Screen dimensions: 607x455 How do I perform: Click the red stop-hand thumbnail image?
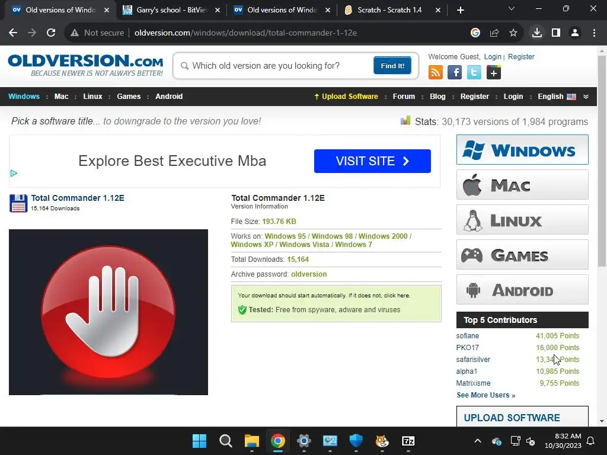tap(108, 312)
